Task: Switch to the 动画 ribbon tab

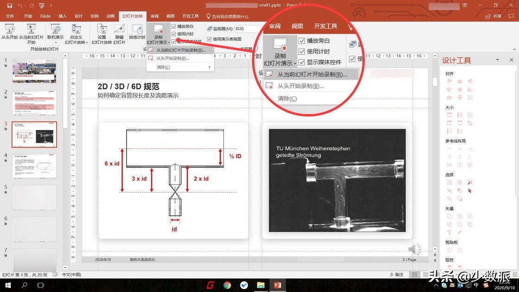Action: (x=110, y=16)
